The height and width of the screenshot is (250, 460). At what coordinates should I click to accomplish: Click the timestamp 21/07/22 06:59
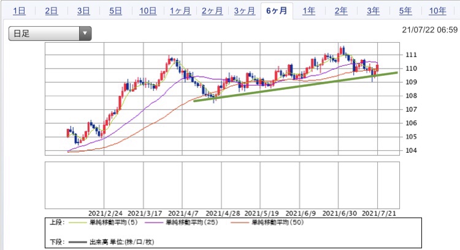pos(429,30)
